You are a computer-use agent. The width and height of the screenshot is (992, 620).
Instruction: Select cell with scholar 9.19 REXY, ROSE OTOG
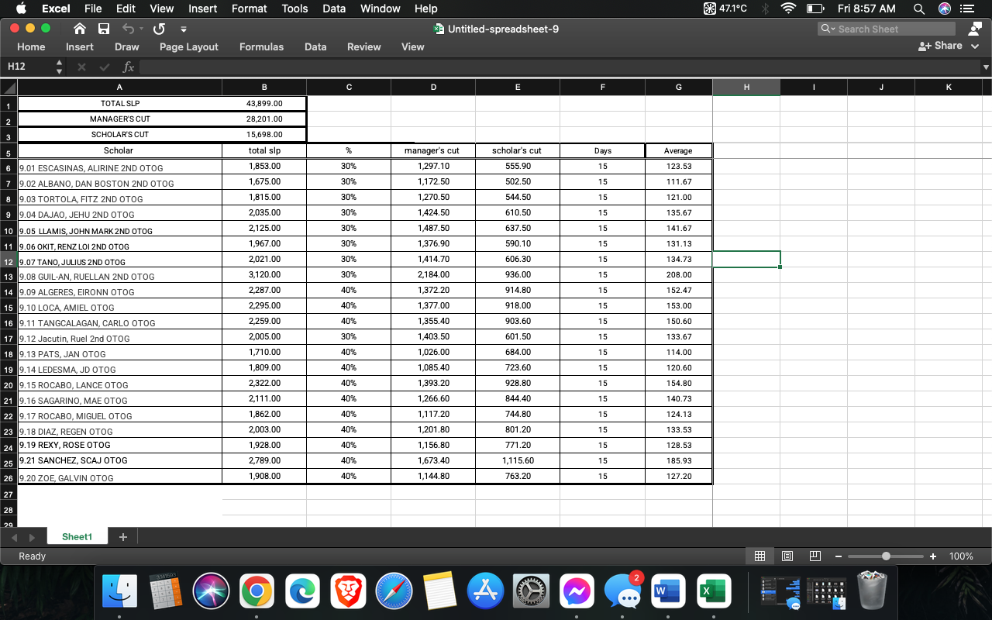120,446
